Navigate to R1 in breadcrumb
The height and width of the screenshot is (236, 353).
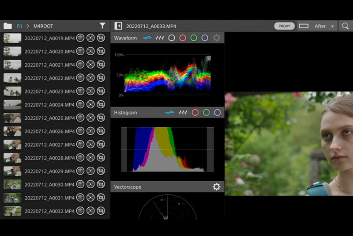[19, 26]
